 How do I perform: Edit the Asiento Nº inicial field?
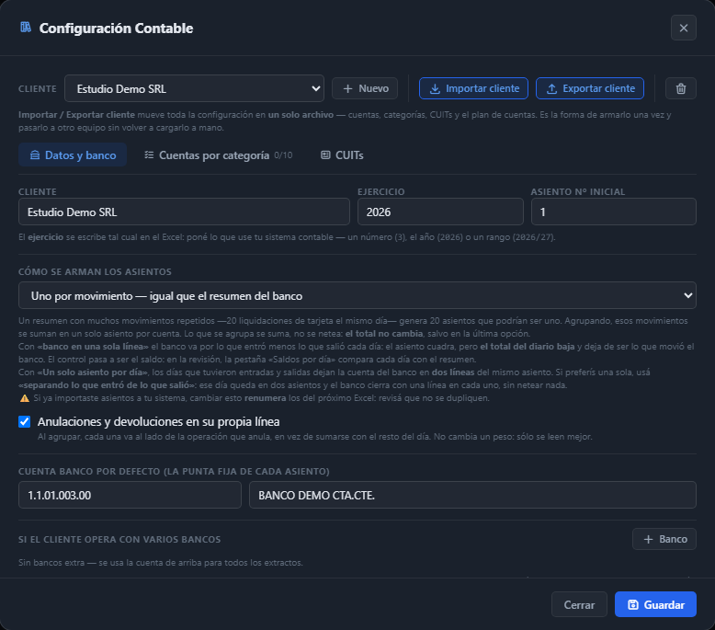coord(613,212)
